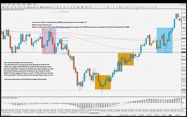The height and width of the screenshot is (117, 187).
Task: Click the MetaEditor icon beside New Order
Action: coord(38,7)
